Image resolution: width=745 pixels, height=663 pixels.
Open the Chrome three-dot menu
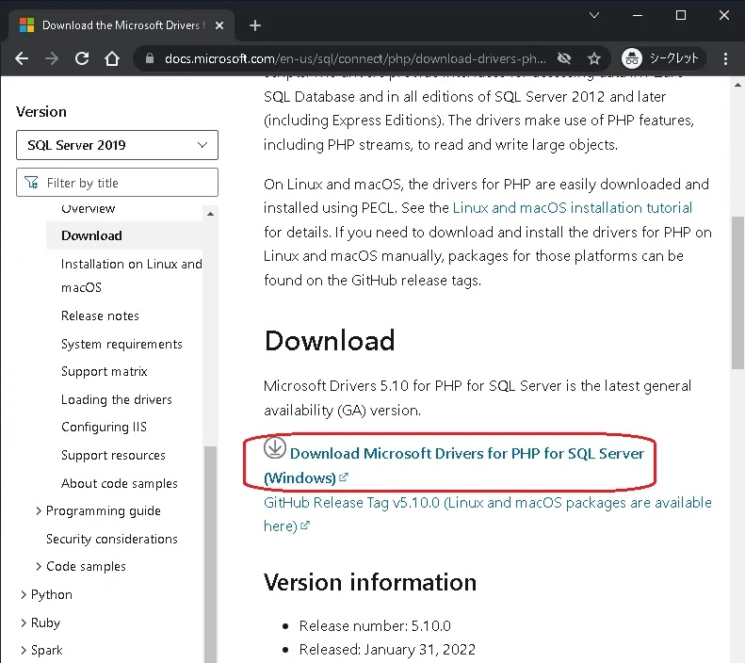[725, 58]
